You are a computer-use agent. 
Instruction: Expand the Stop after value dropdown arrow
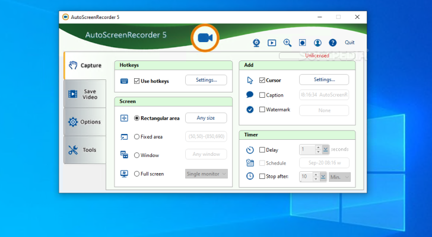(x=323, y=177)
